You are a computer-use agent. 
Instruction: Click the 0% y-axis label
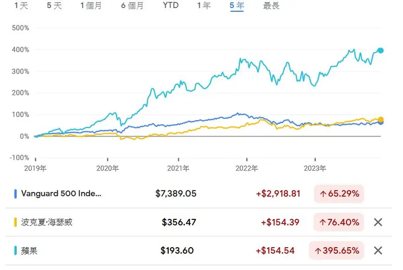tap(25, 137)
